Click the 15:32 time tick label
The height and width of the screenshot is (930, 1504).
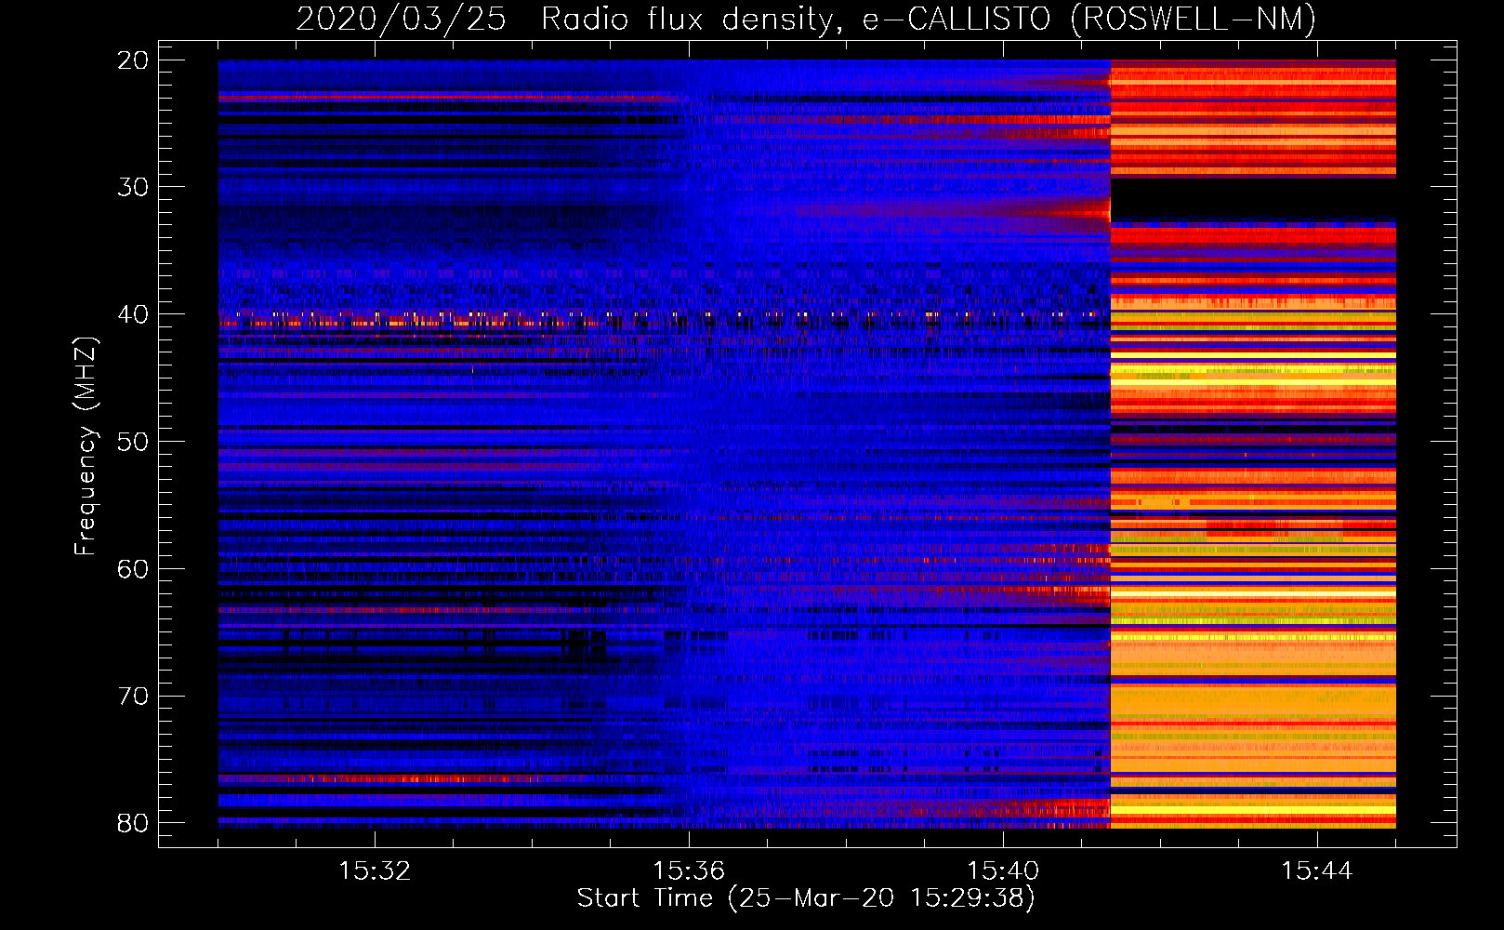point(375,871)
